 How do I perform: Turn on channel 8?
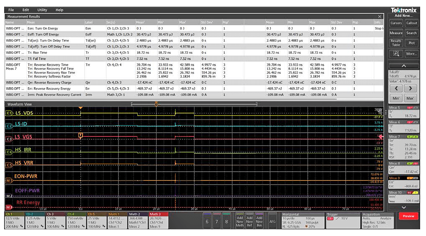pos(227,221)
